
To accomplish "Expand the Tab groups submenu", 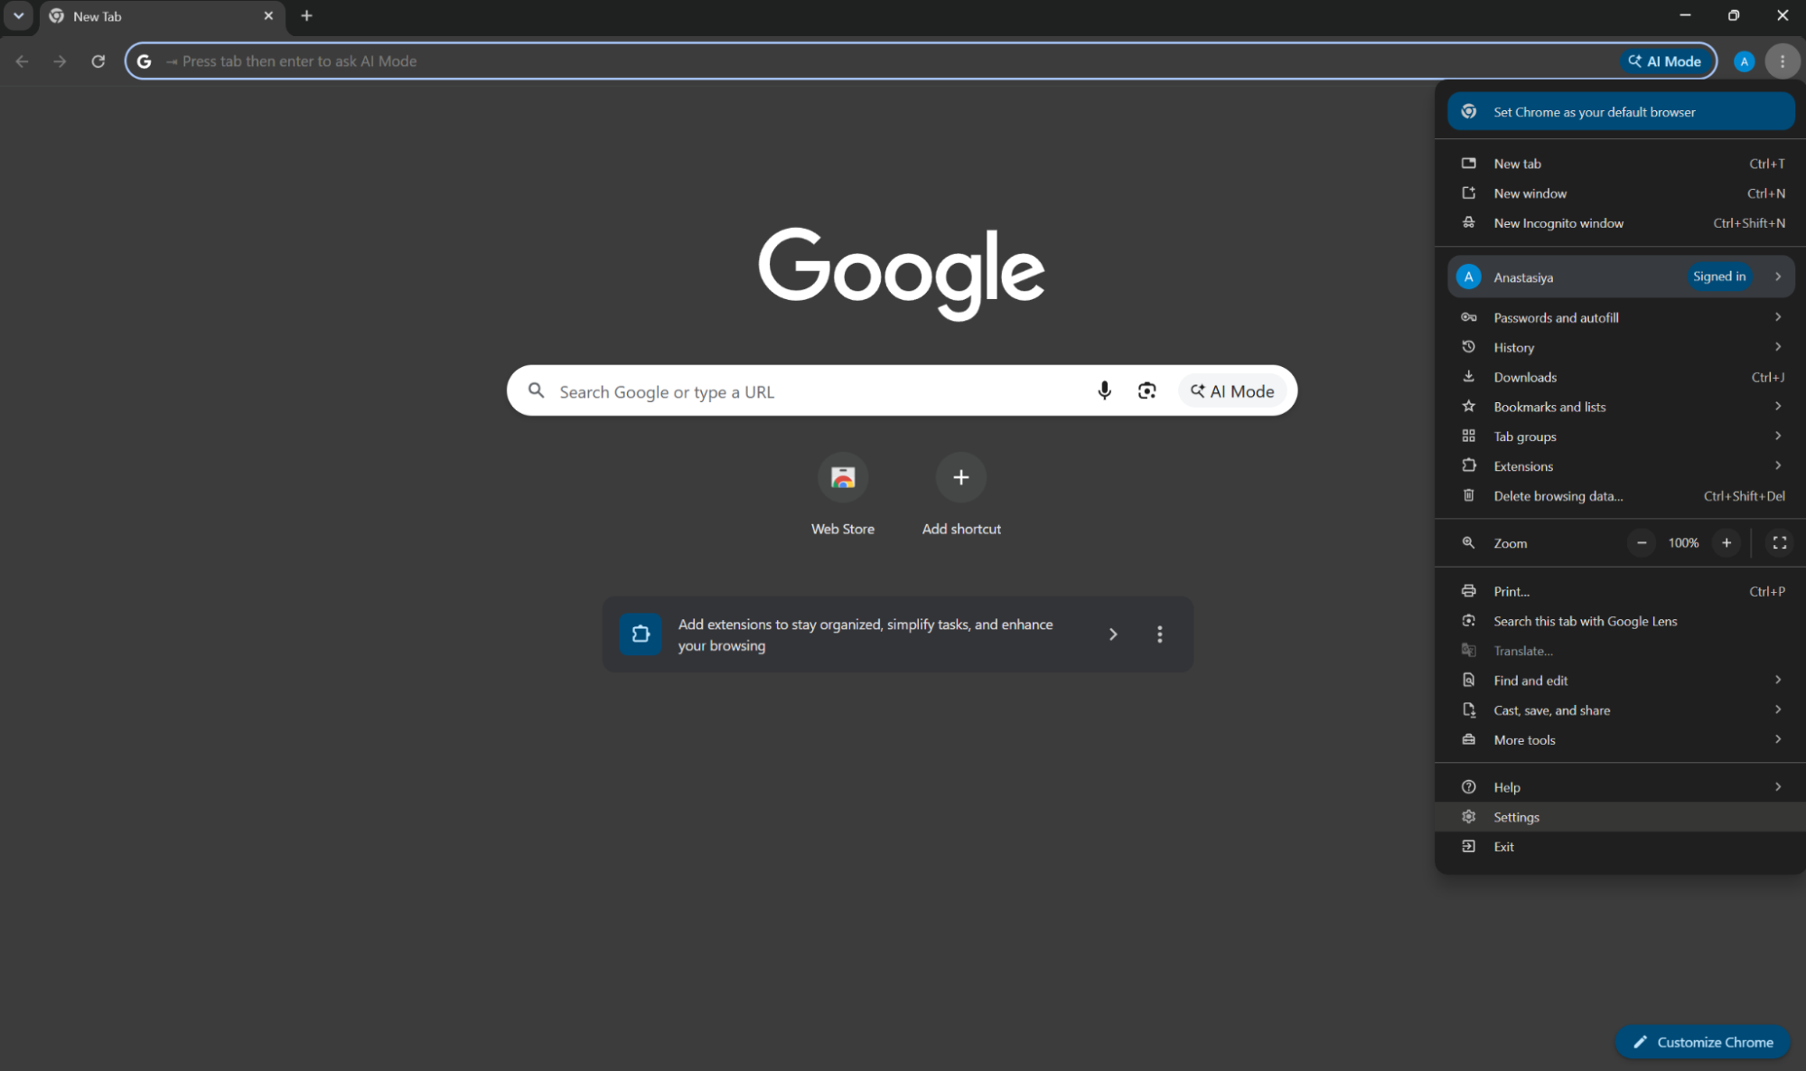I will 1621,437.
